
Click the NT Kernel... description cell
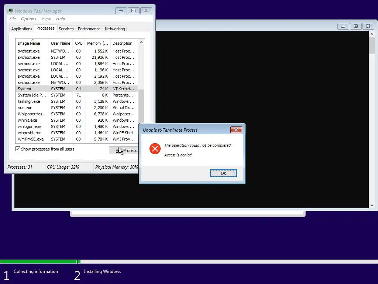[x=123, y=89]
